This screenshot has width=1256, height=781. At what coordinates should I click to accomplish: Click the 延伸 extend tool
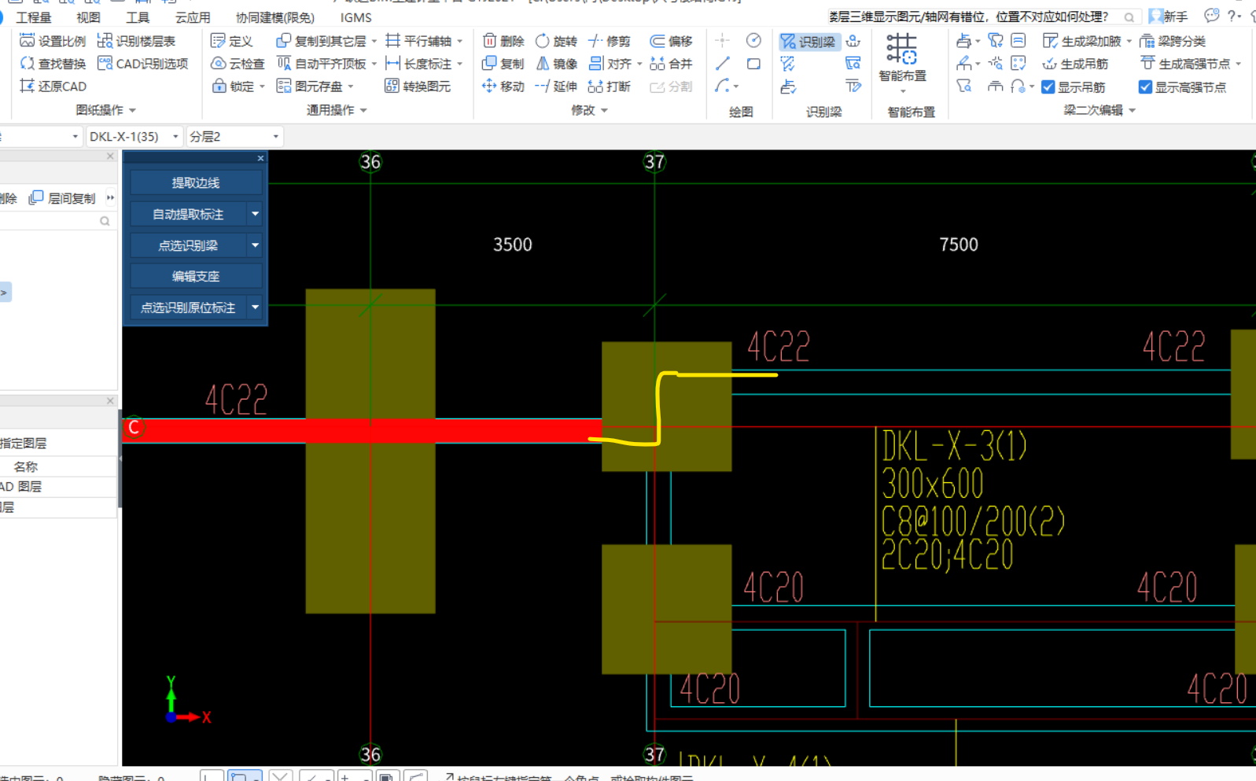(x=555, y=87)
